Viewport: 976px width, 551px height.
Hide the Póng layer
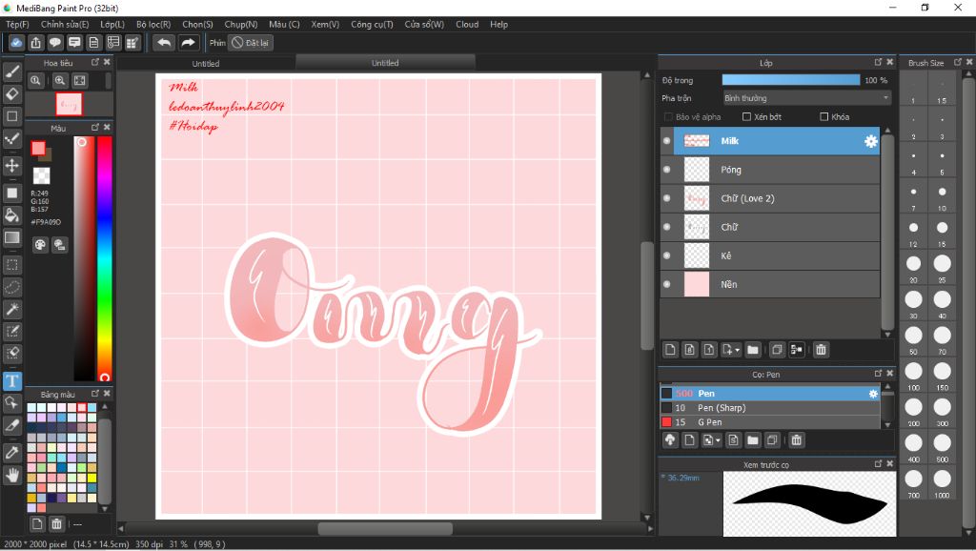pos(666,170)
